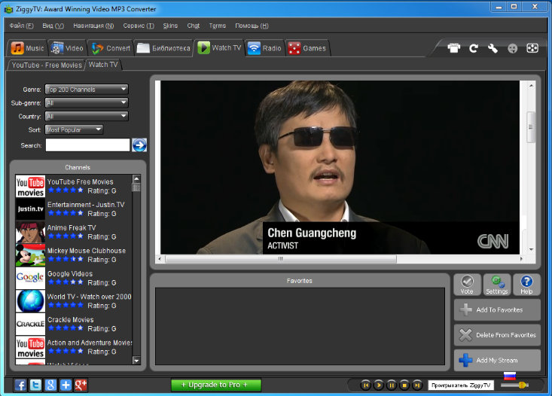
Task: Open the Файл menu
Action: 22,26
